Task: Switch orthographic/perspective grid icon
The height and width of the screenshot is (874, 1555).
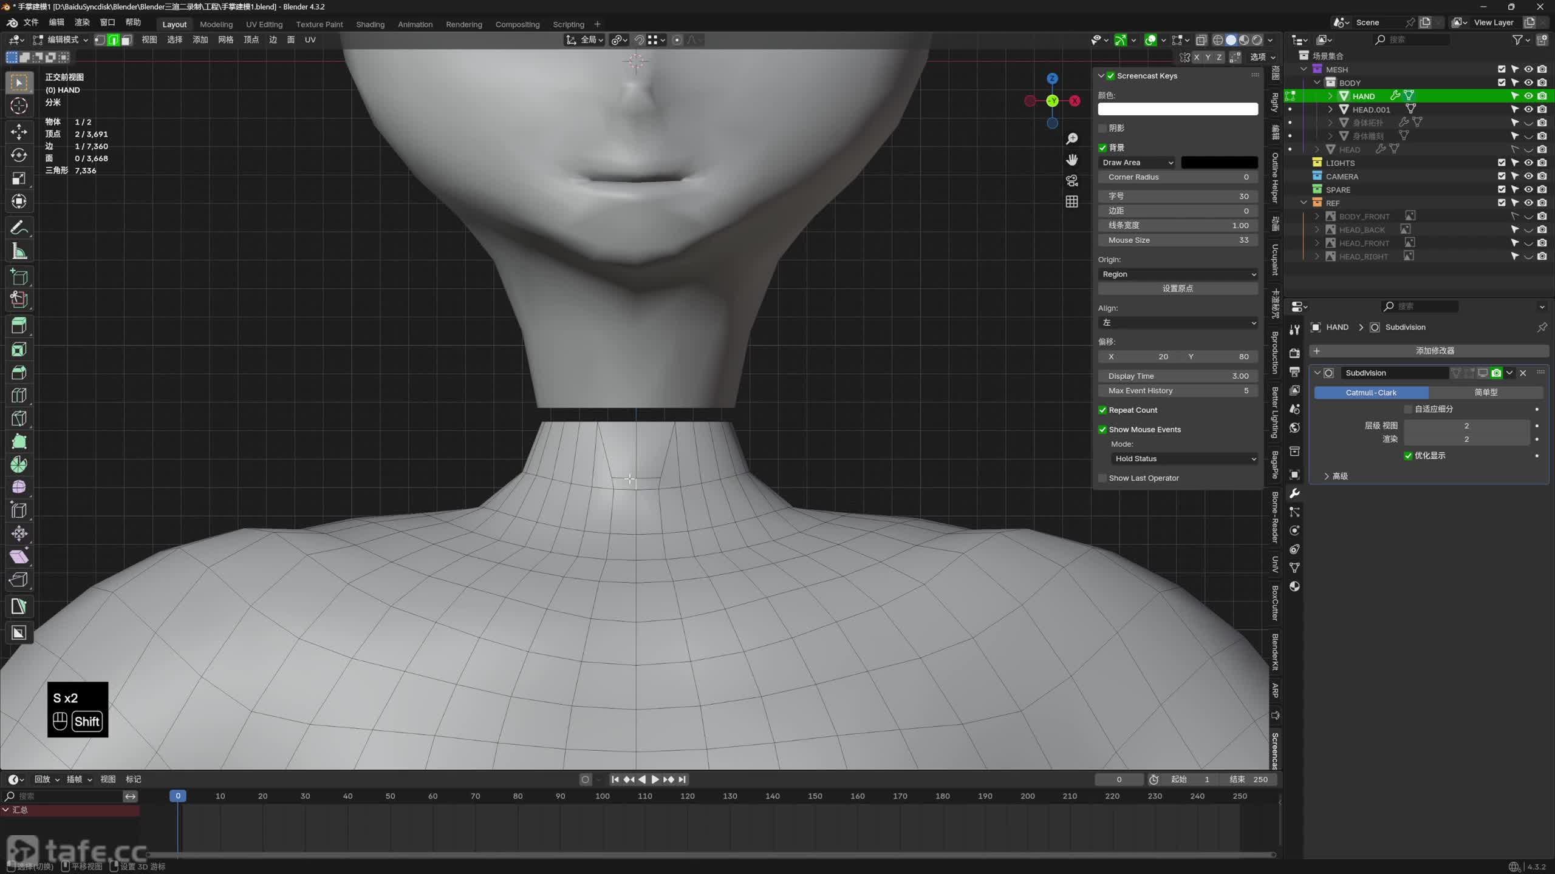Action: [1072, 202]
